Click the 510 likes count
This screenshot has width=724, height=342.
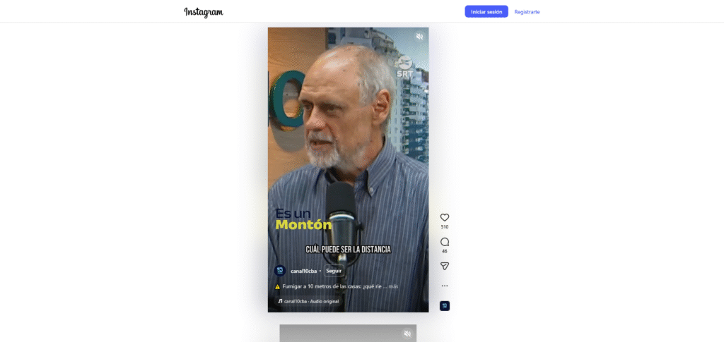pyautogui.click(x=445, y=227)
